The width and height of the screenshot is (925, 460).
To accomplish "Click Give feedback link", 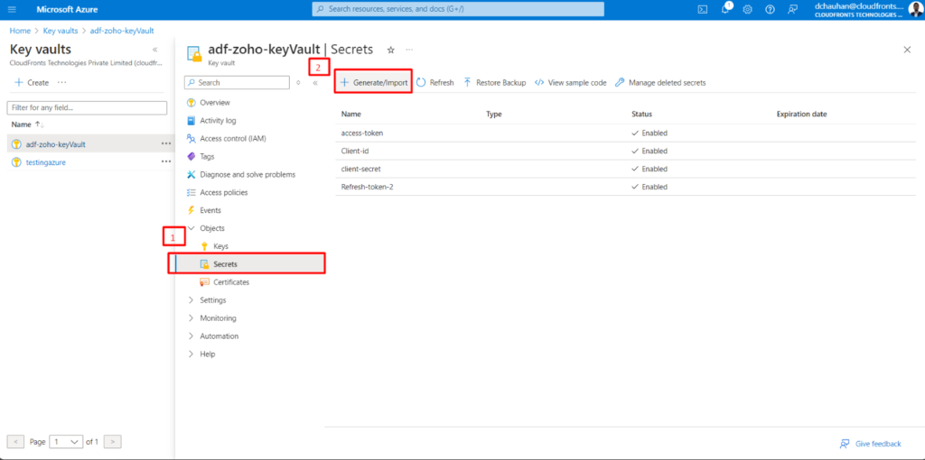I will click(x=870, y=444).
